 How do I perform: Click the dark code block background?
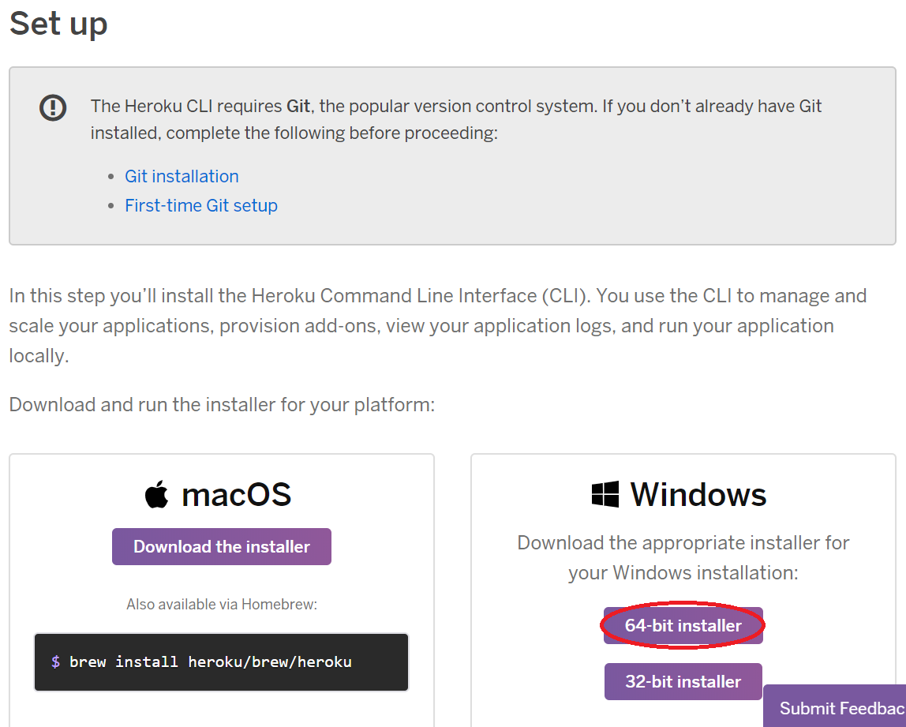221,661
